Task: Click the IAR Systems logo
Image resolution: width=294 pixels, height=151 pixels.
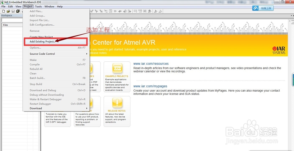Action: [279, 51]
